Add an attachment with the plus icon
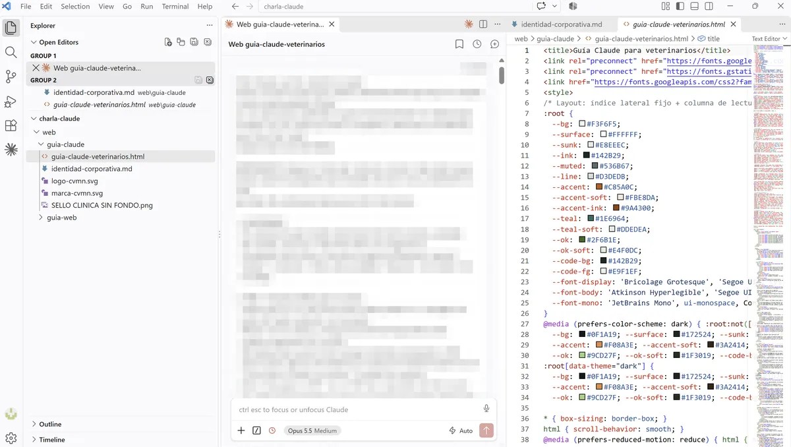The width and height of the screenshot is (791, 447). [x=241, y=431]
